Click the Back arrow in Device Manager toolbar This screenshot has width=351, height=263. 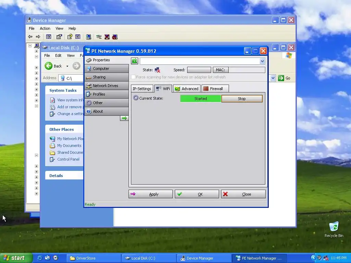(x=30, y=37)
